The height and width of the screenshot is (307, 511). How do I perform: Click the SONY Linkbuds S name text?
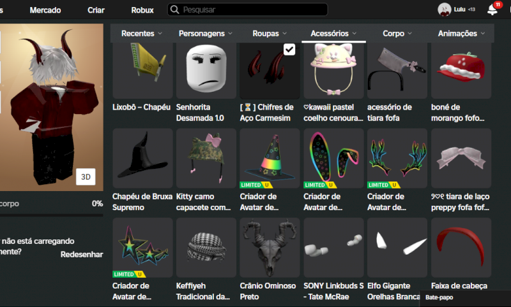333,291
